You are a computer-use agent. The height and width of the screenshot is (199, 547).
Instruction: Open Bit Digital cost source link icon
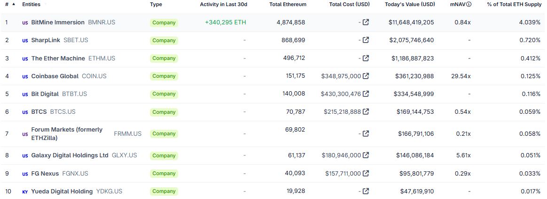366,94
